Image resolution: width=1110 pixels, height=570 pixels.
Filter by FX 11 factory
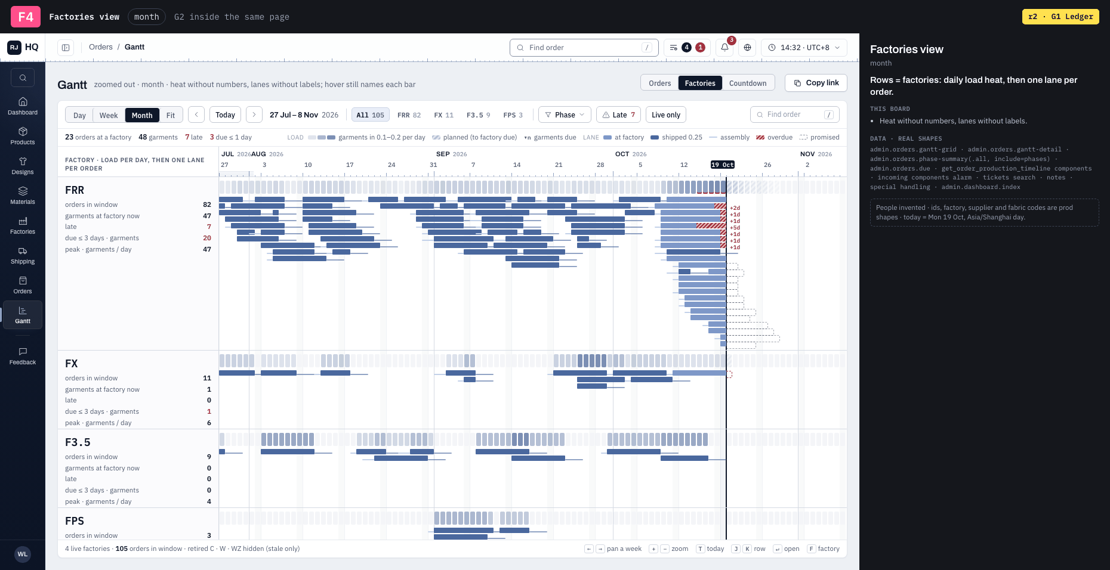(443, 115)
